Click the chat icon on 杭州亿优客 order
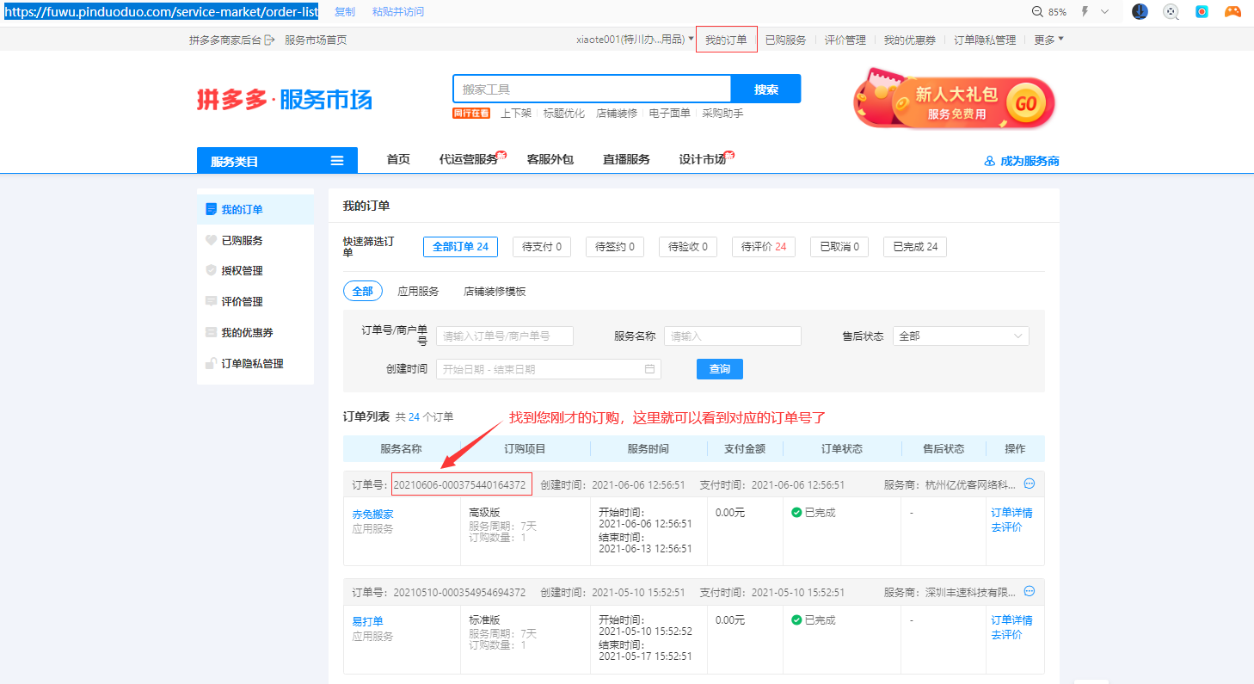 (x=1030, y=484)
